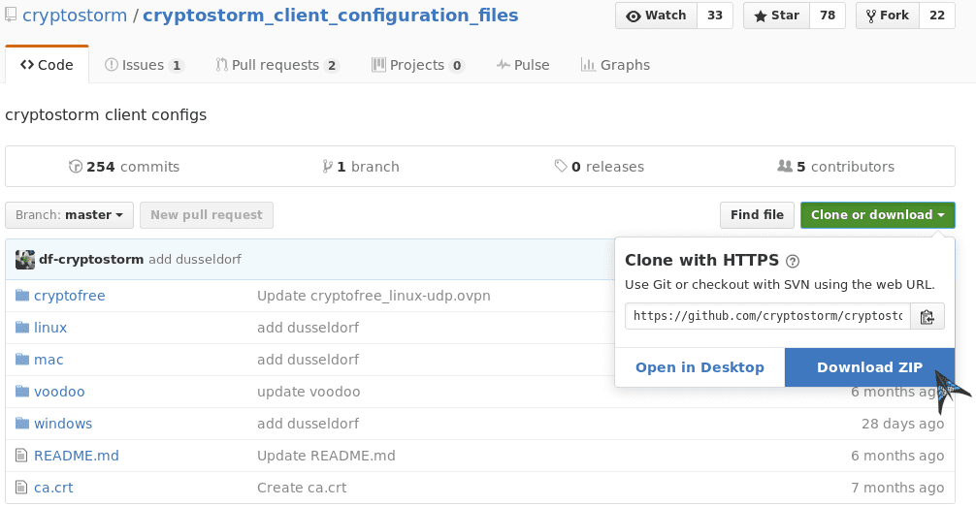Open df-cryptostorm author link
Screen dimensions: 976x506
click(91, 259)
